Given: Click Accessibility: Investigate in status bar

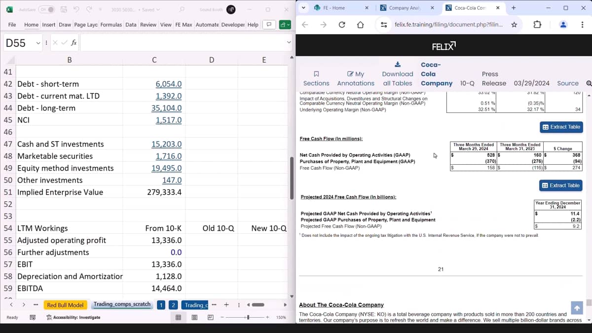Looking at the screenshot, I should [x=73, y=317].
